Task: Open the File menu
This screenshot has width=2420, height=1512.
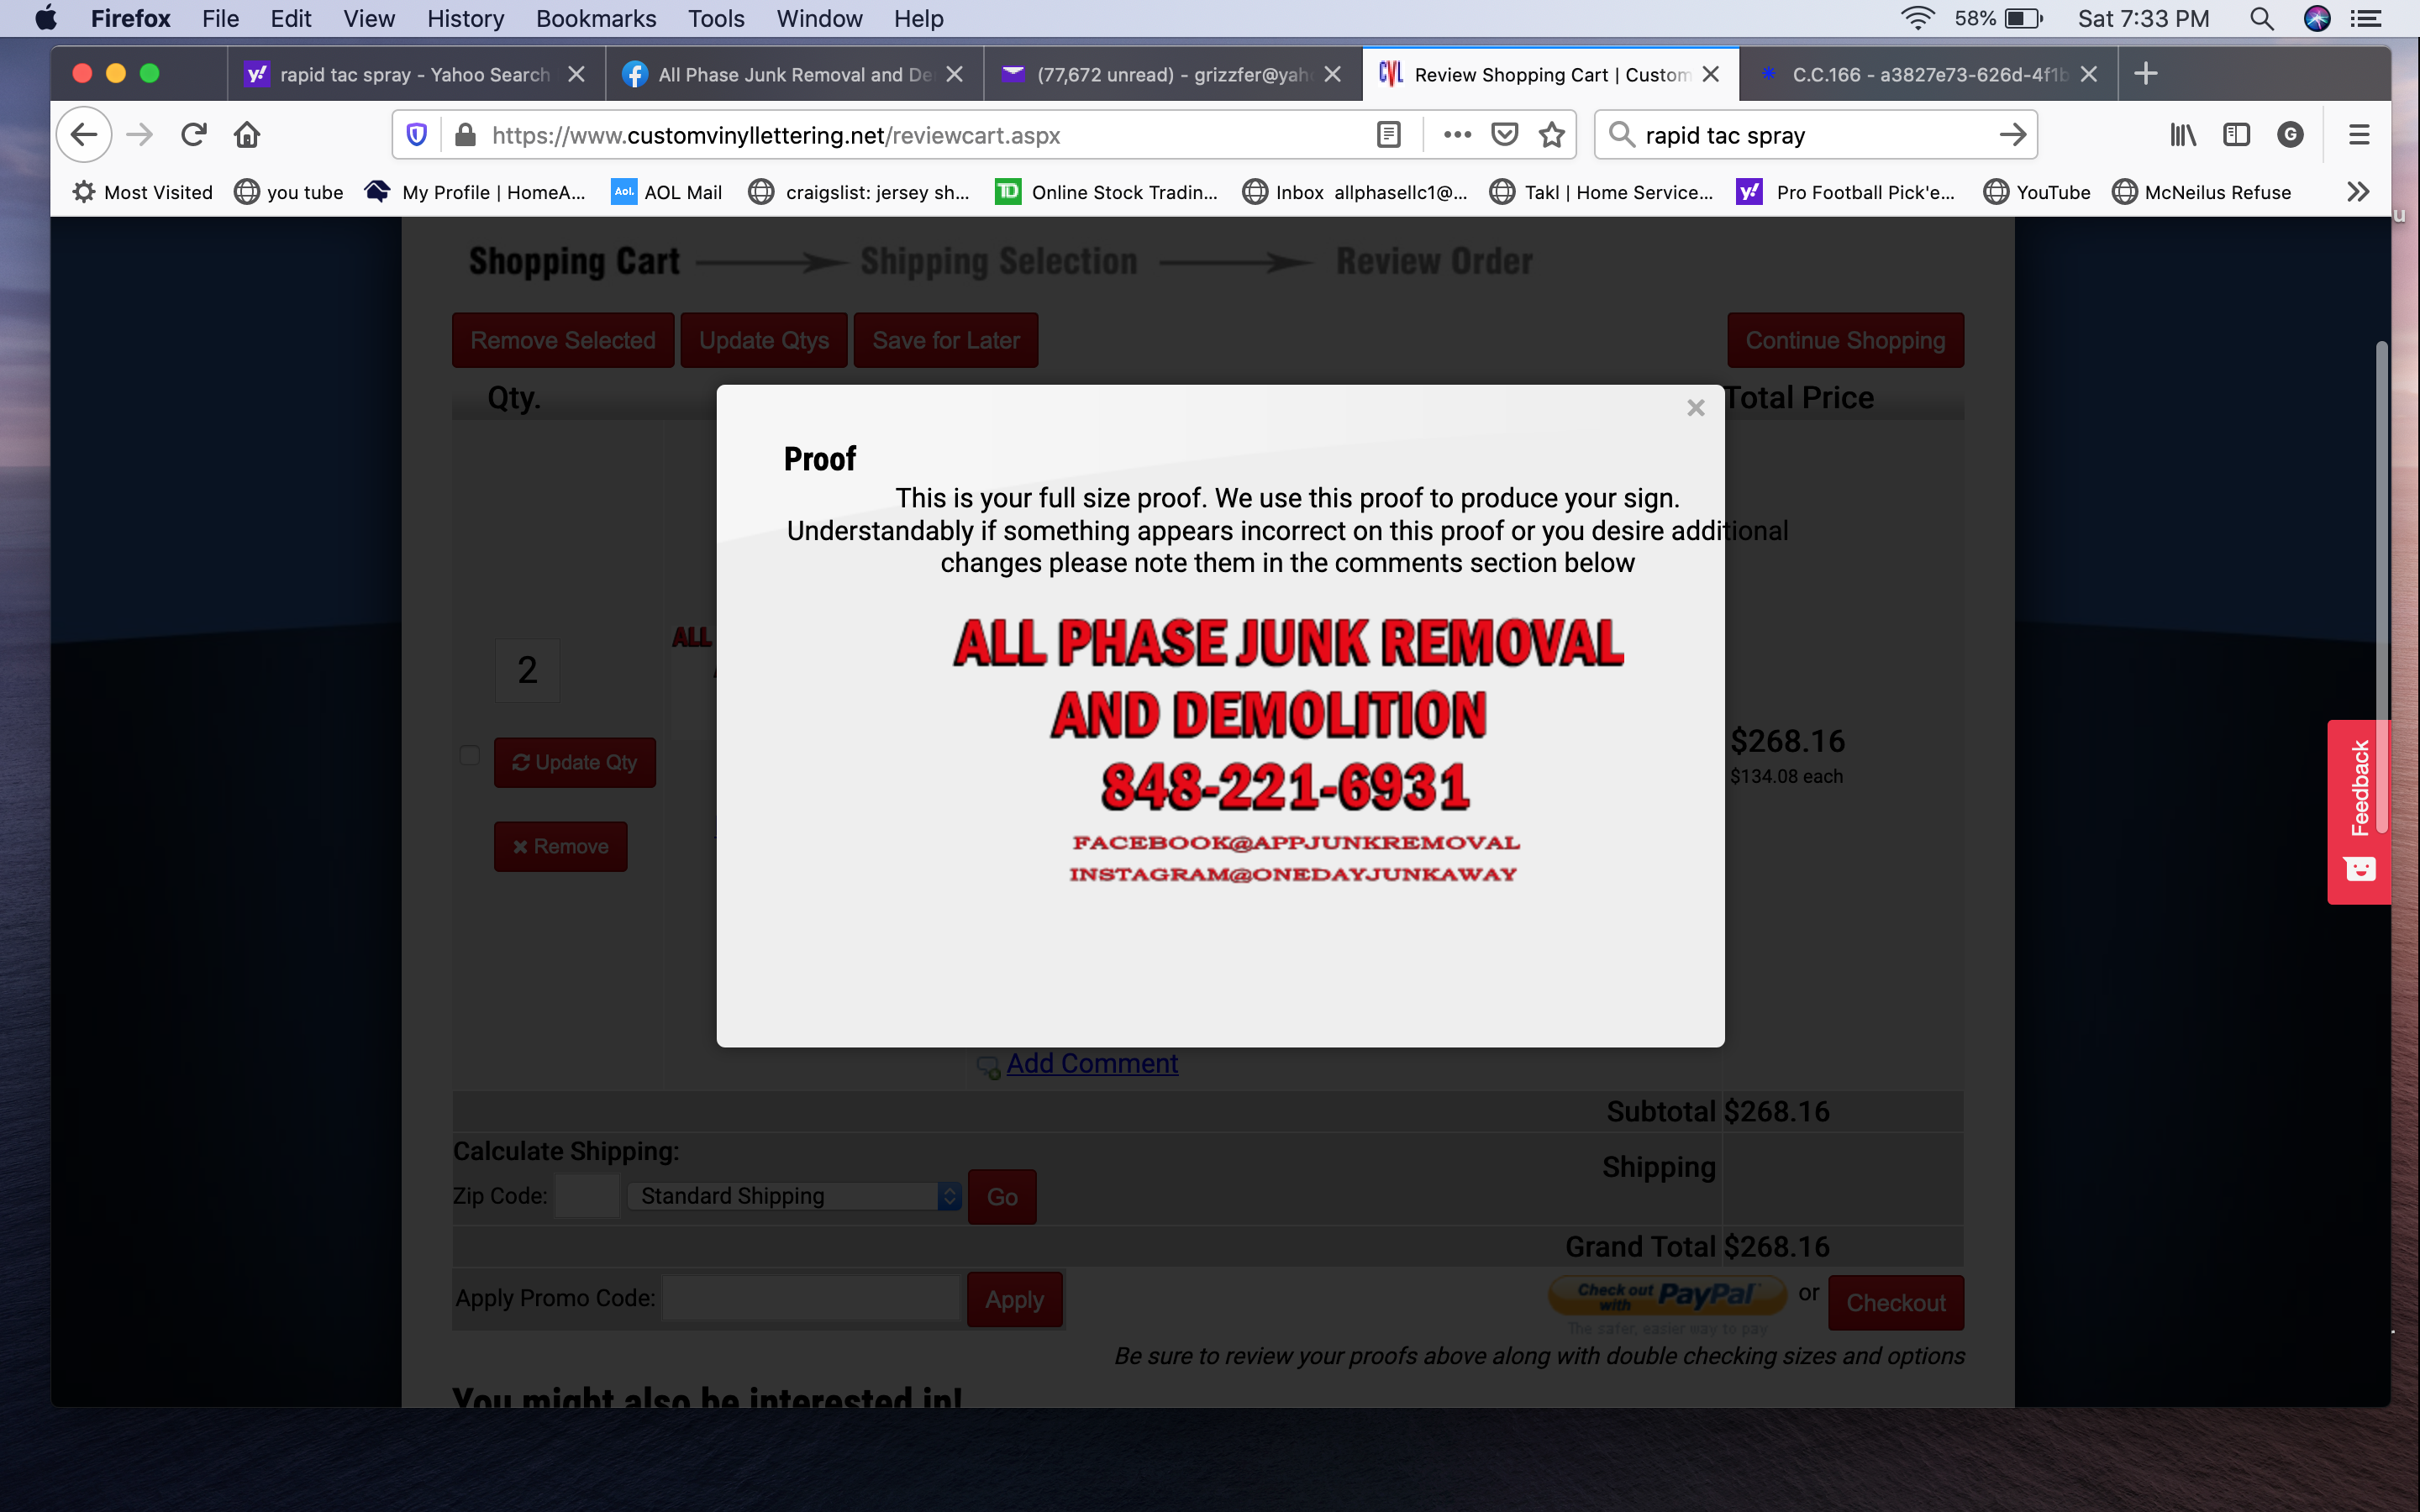Action: 220,19
